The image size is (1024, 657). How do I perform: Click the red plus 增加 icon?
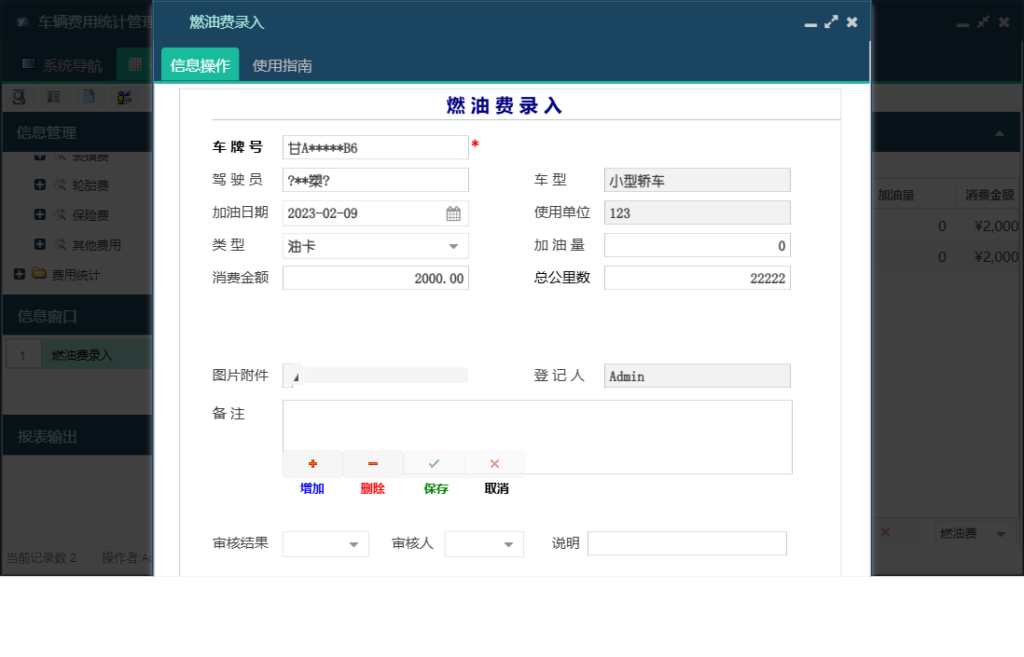[x=312, y=463]
